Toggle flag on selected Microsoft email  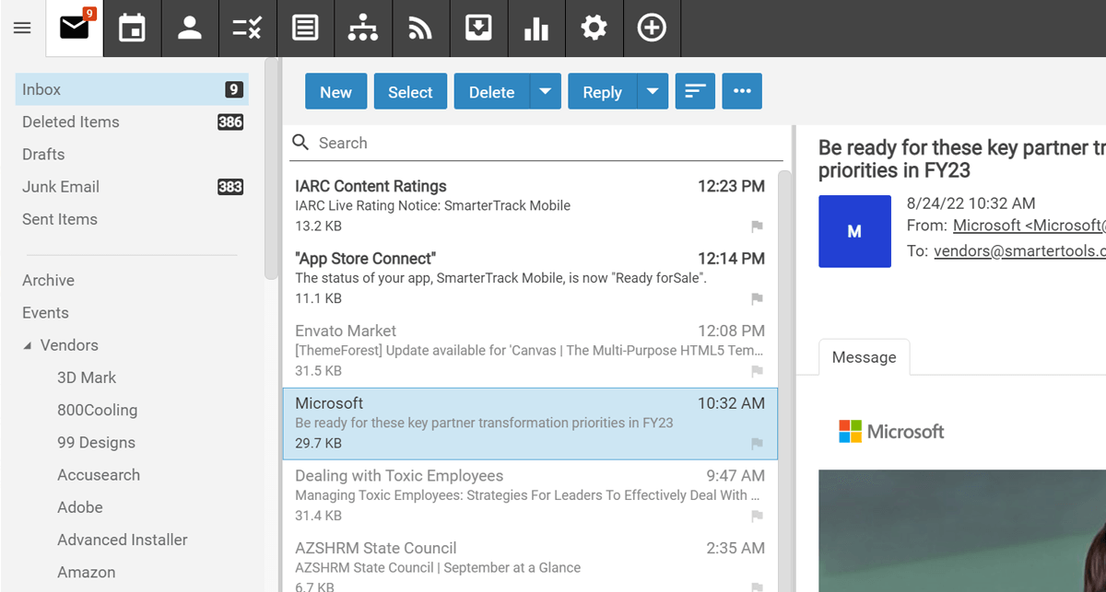pyautogui.click(x=757, y=444)
